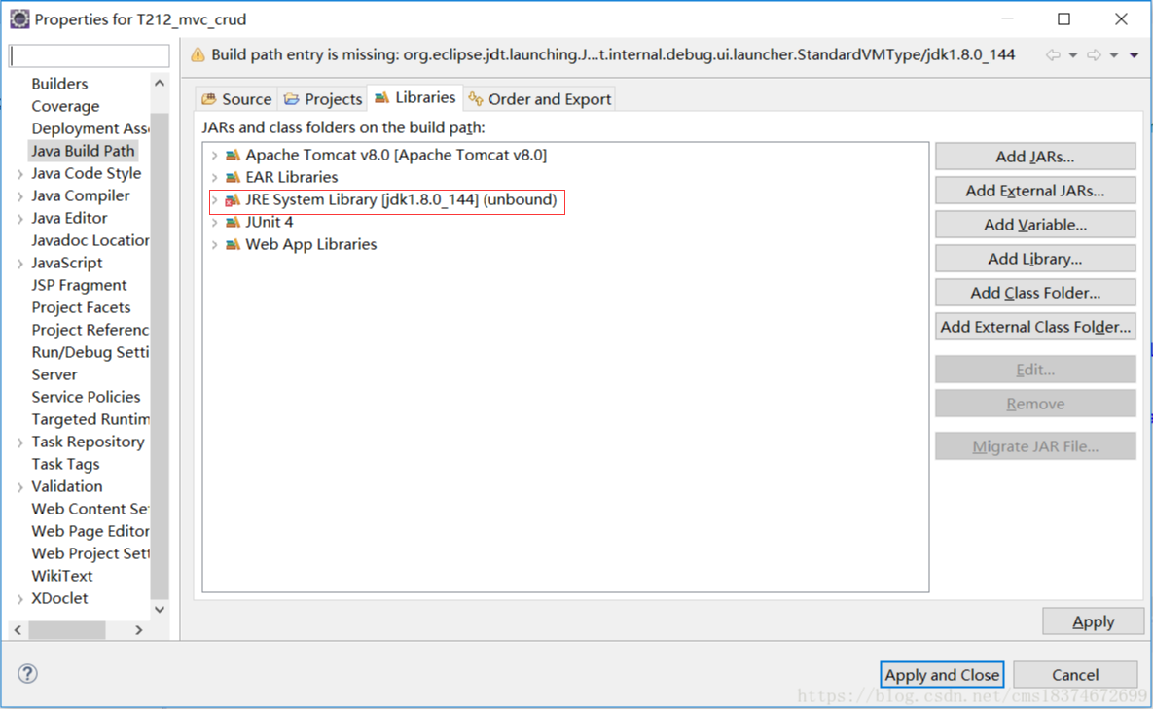Click the filter text input field
Viewport: 1153px width, 709px height.
pos(89,55)
